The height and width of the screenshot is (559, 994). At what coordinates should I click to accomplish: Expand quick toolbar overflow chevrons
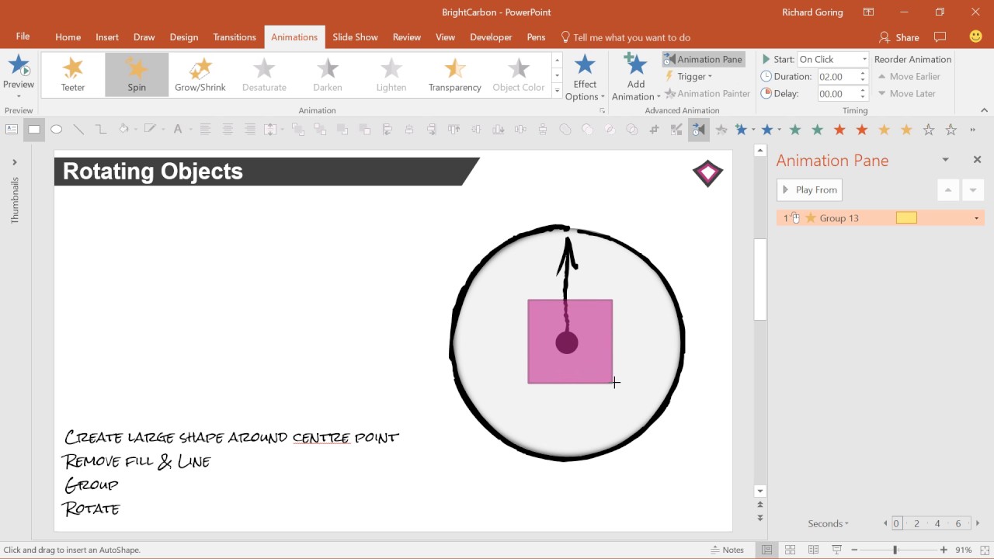point(973,130)
